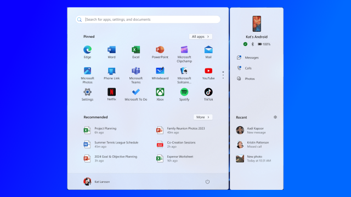Open the Edge browser app
The height and width of the screenshot is (197, 351).
coord(87,52)
